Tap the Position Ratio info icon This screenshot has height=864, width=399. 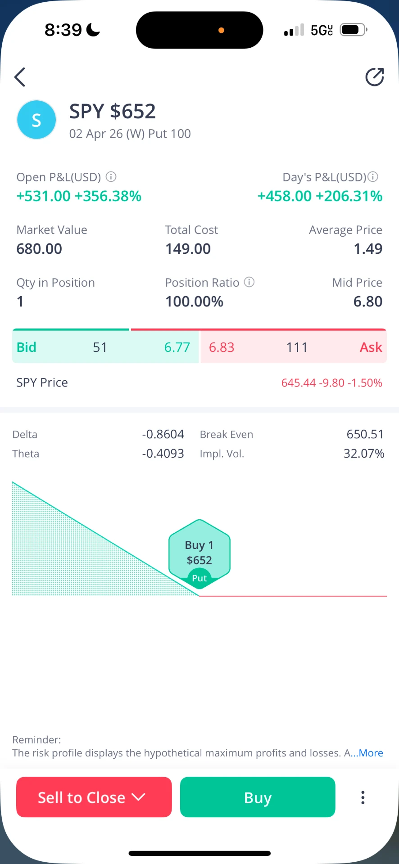249,282
